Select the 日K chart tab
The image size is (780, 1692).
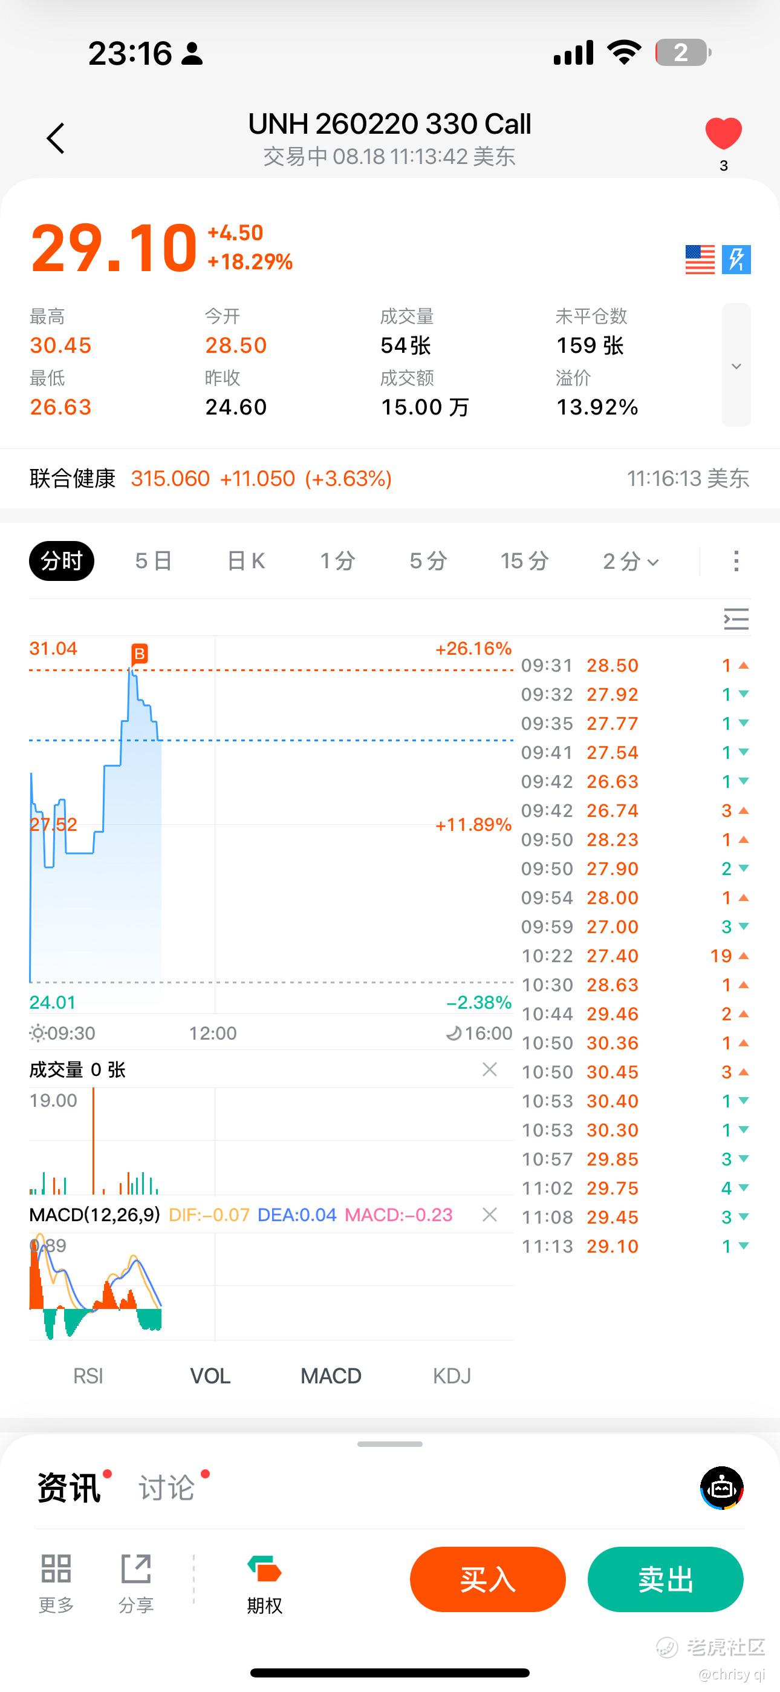coord(246,561)
